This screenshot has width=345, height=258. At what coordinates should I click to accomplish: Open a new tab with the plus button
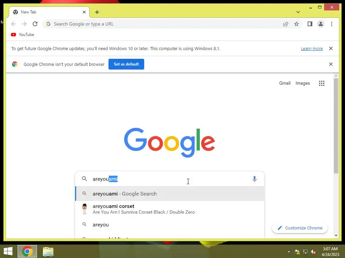coord(97,12)
